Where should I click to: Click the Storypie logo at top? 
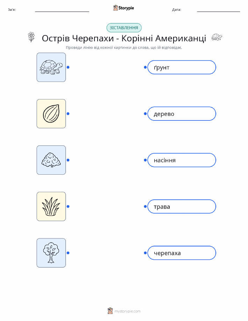(123, 8)
